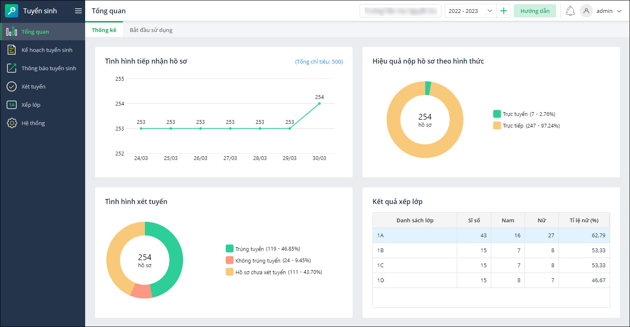
Task: Click the Hướng dẫn button
Action: click(x=534, y=11)
